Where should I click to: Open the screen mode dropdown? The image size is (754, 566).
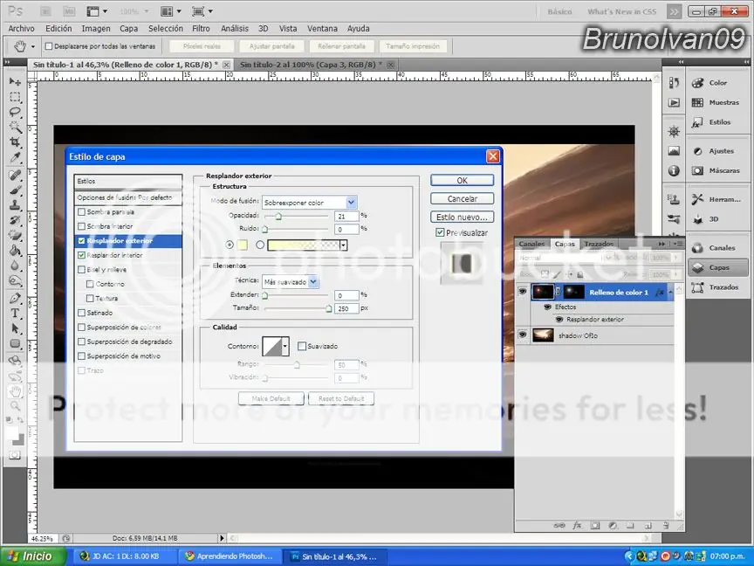(210, 11)
